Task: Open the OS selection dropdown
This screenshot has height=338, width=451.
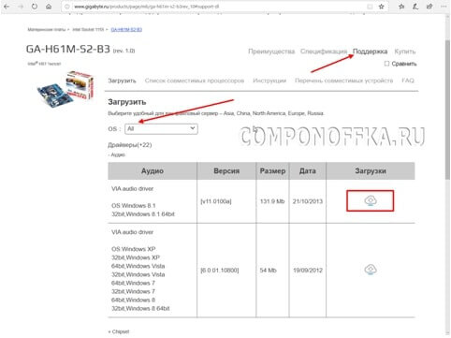Action: [x=161, y=129]
